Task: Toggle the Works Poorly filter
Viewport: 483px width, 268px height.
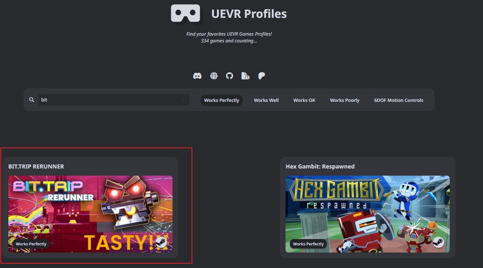Action: [x=345, y=100]
